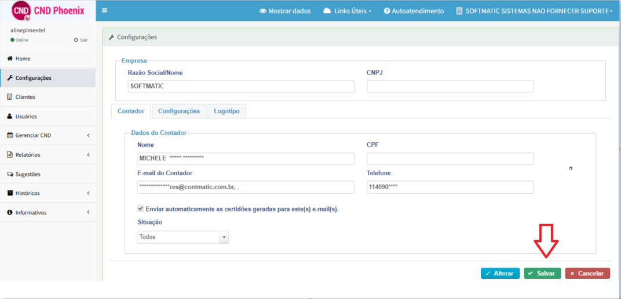Toggle automatic certificate email sending checkbox
621x299 pixels.
pyautogui.click(x=140, y=208)
